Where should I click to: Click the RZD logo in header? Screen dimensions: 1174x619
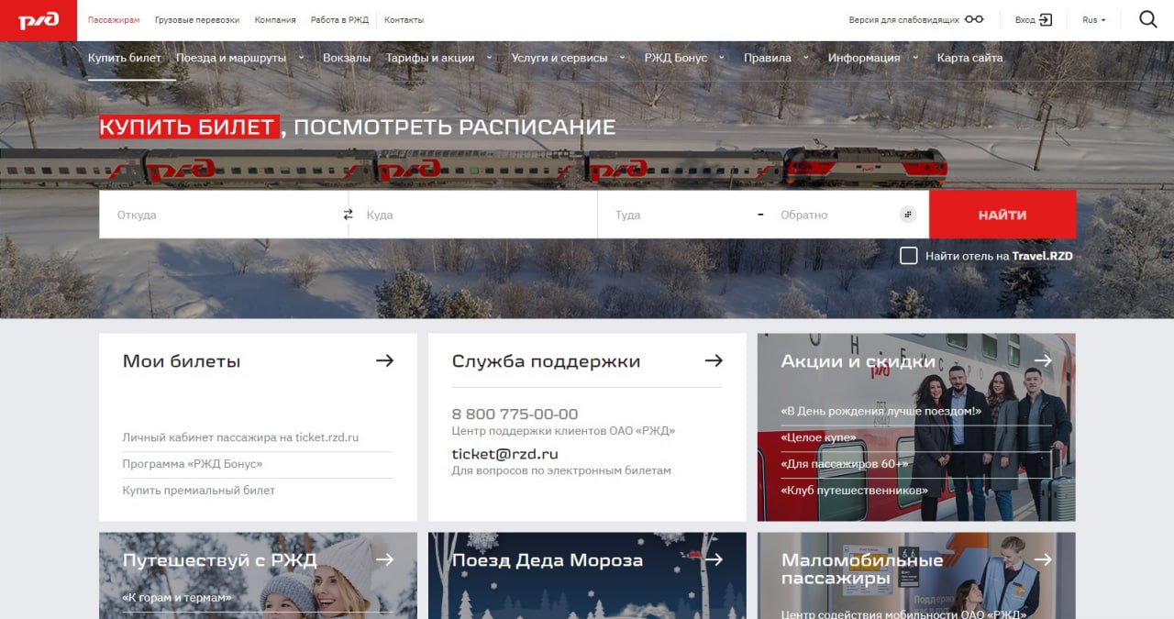coord(39,20)
